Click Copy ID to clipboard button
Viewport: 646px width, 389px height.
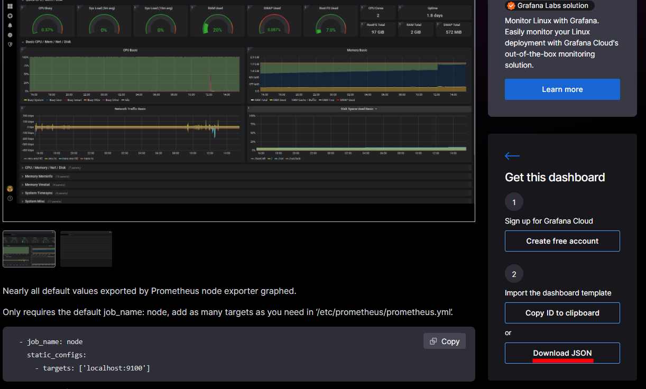tap(562, 313)
